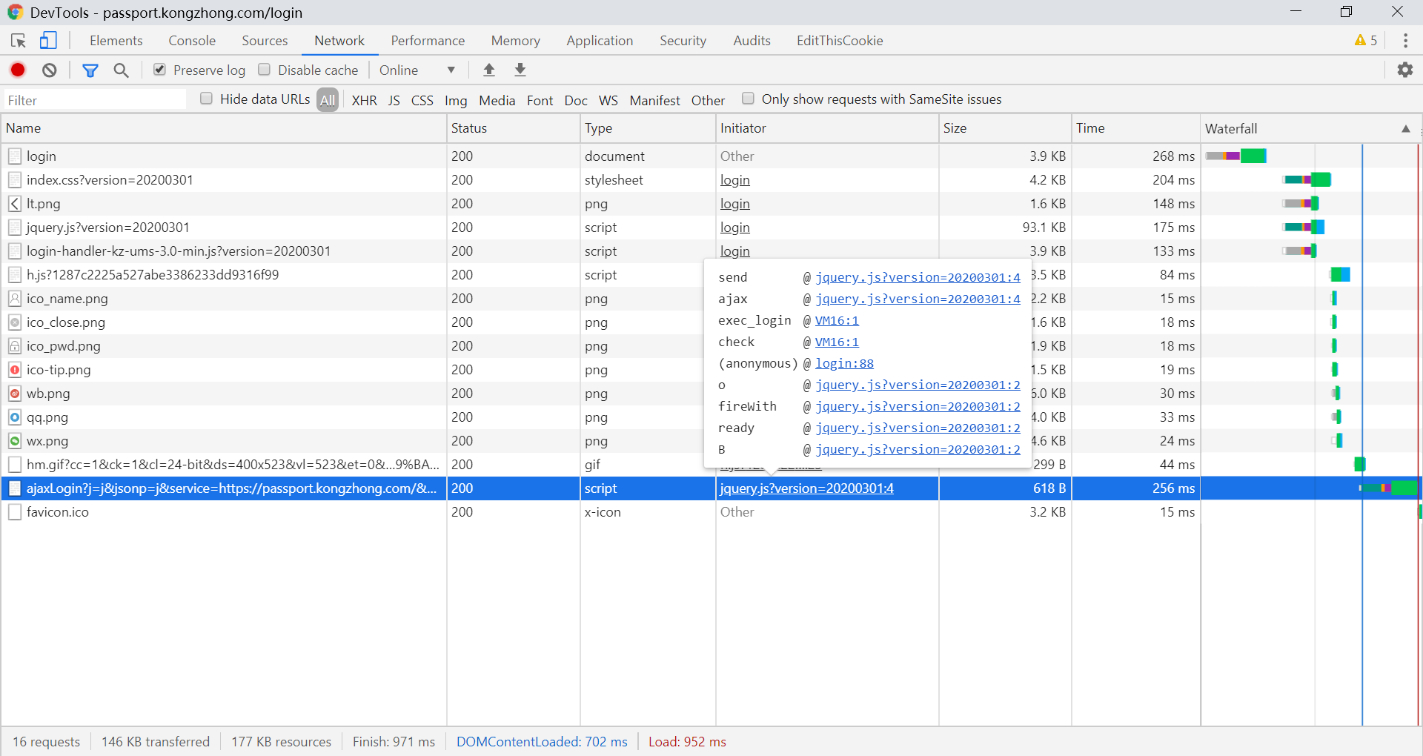Sort requests by Status column
Viewport: 1423px width, 756px height.
514,128
